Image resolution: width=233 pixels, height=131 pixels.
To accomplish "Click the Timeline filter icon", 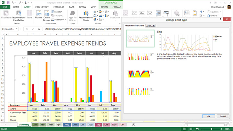I will pyautogui.click(x=166, y=13).
